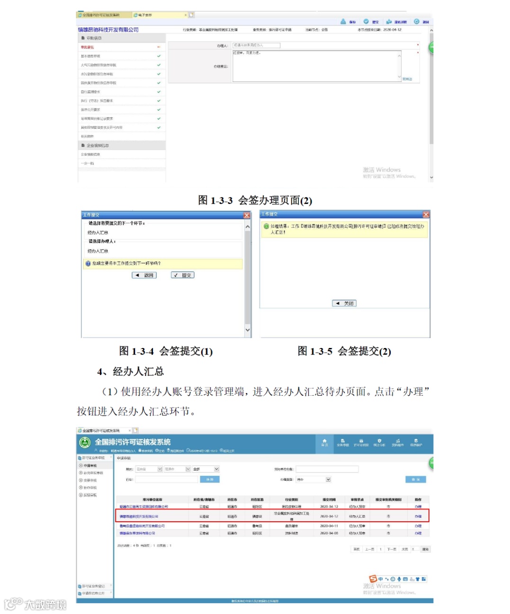Screen dimensions: 510x614
Task: Click the blue 选择 button beside the 行业 field
Action: pos(210,480)
